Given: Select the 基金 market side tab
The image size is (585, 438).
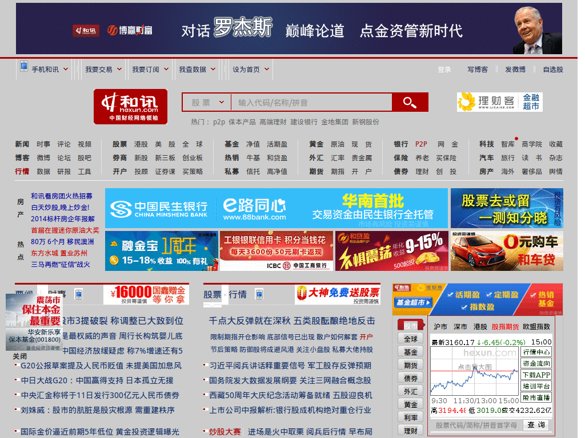Looking at the screenshot, I should click(x=410, y=352).
